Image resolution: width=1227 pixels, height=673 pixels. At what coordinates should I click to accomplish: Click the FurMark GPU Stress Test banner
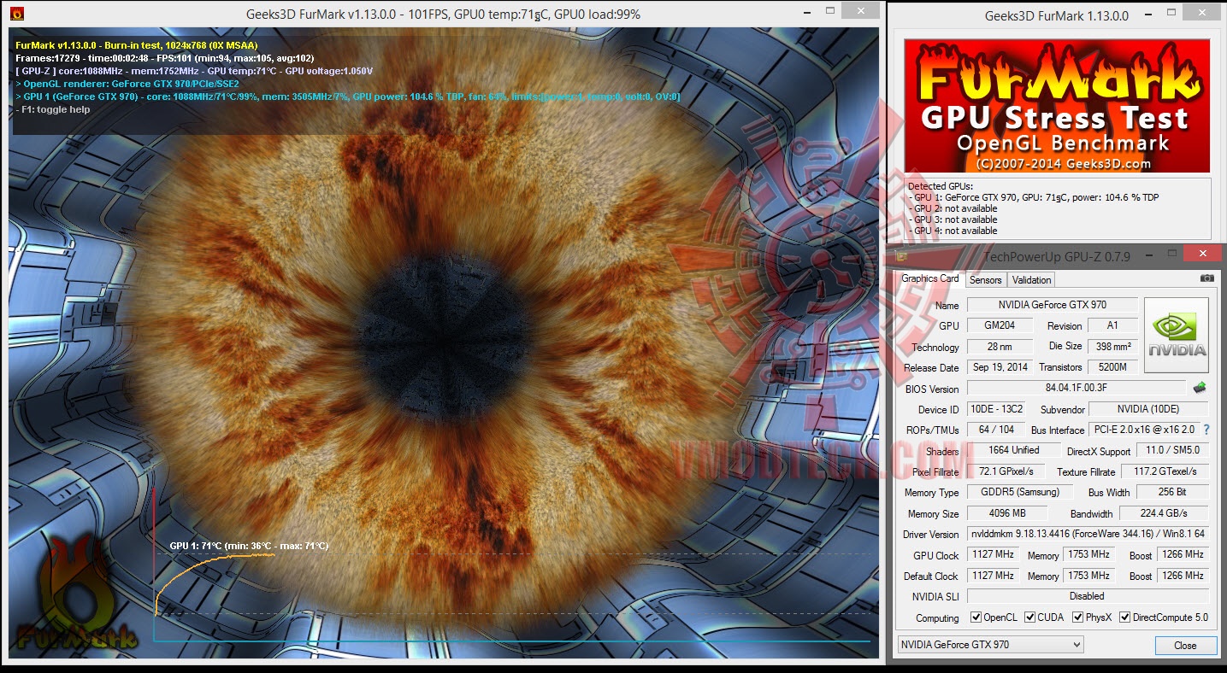tap(1057, 106)
